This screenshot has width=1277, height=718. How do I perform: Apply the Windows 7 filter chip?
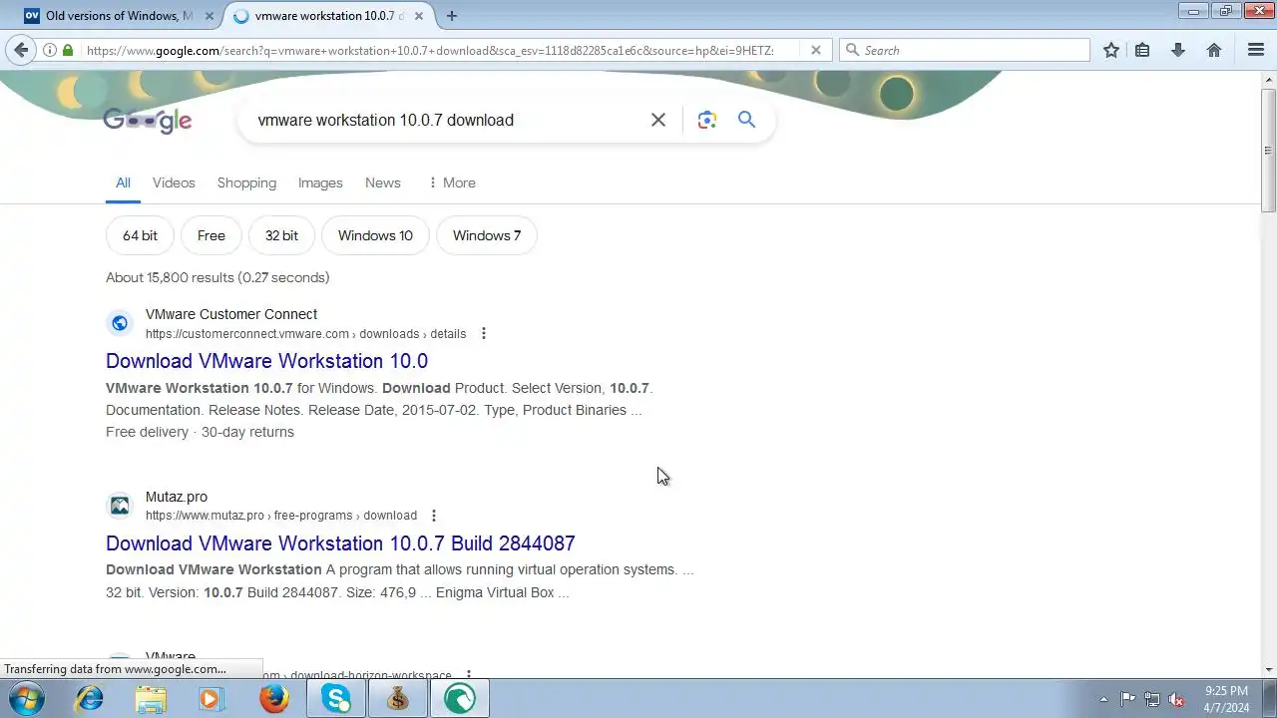tap(487, 235)
